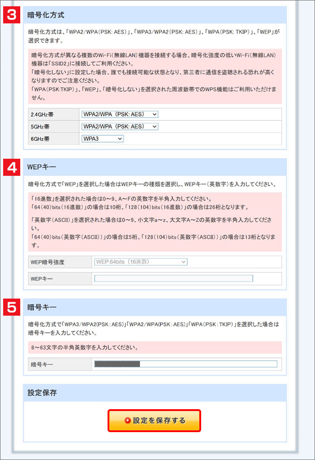Click the 暗号化方式でWEPを選択した場合 description

pos(153,184)
